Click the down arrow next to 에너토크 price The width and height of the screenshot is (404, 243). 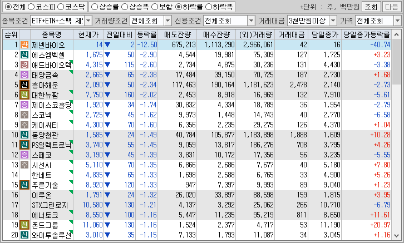[107, 215]
